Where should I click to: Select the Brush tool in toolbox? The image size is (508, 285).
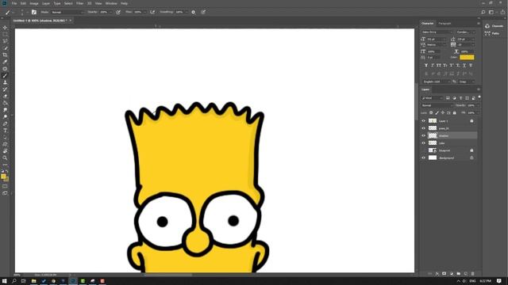pyautogui.click(x=5, y=76)
